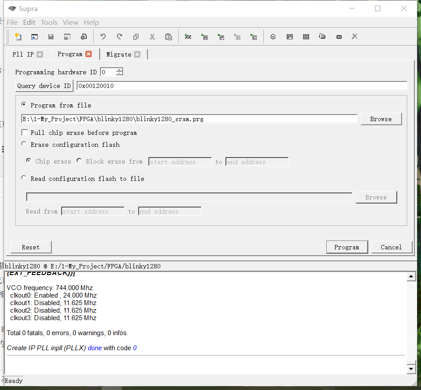Click the Cut scissors icon
421x390 pixels.
[152, 37]
